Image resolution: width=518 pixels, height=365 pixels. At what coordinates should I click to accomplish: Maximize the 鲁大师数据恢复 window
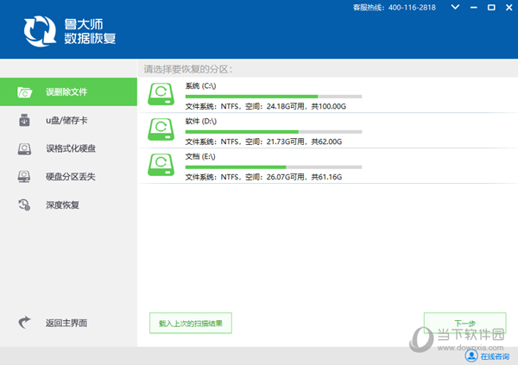click(x=491, y=7)
